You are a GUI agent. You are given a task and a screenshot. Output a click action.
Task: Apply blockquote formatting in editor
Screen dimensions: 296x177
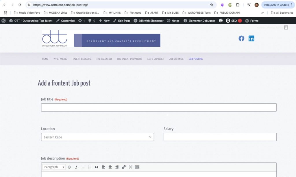click(97, 167)
